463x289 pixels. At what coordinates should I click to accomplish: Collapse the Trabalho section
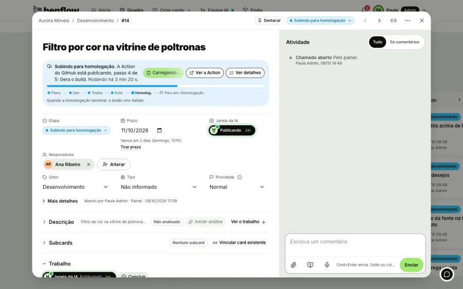pyautogui.click(x=57, y=264)
